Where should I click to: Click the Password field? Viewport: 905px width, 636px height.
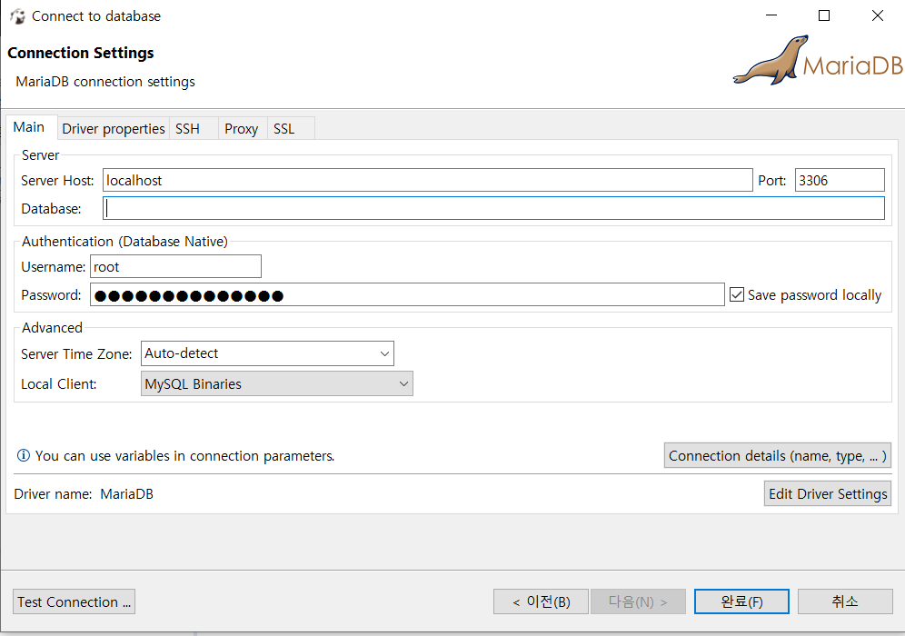[407, 295]
